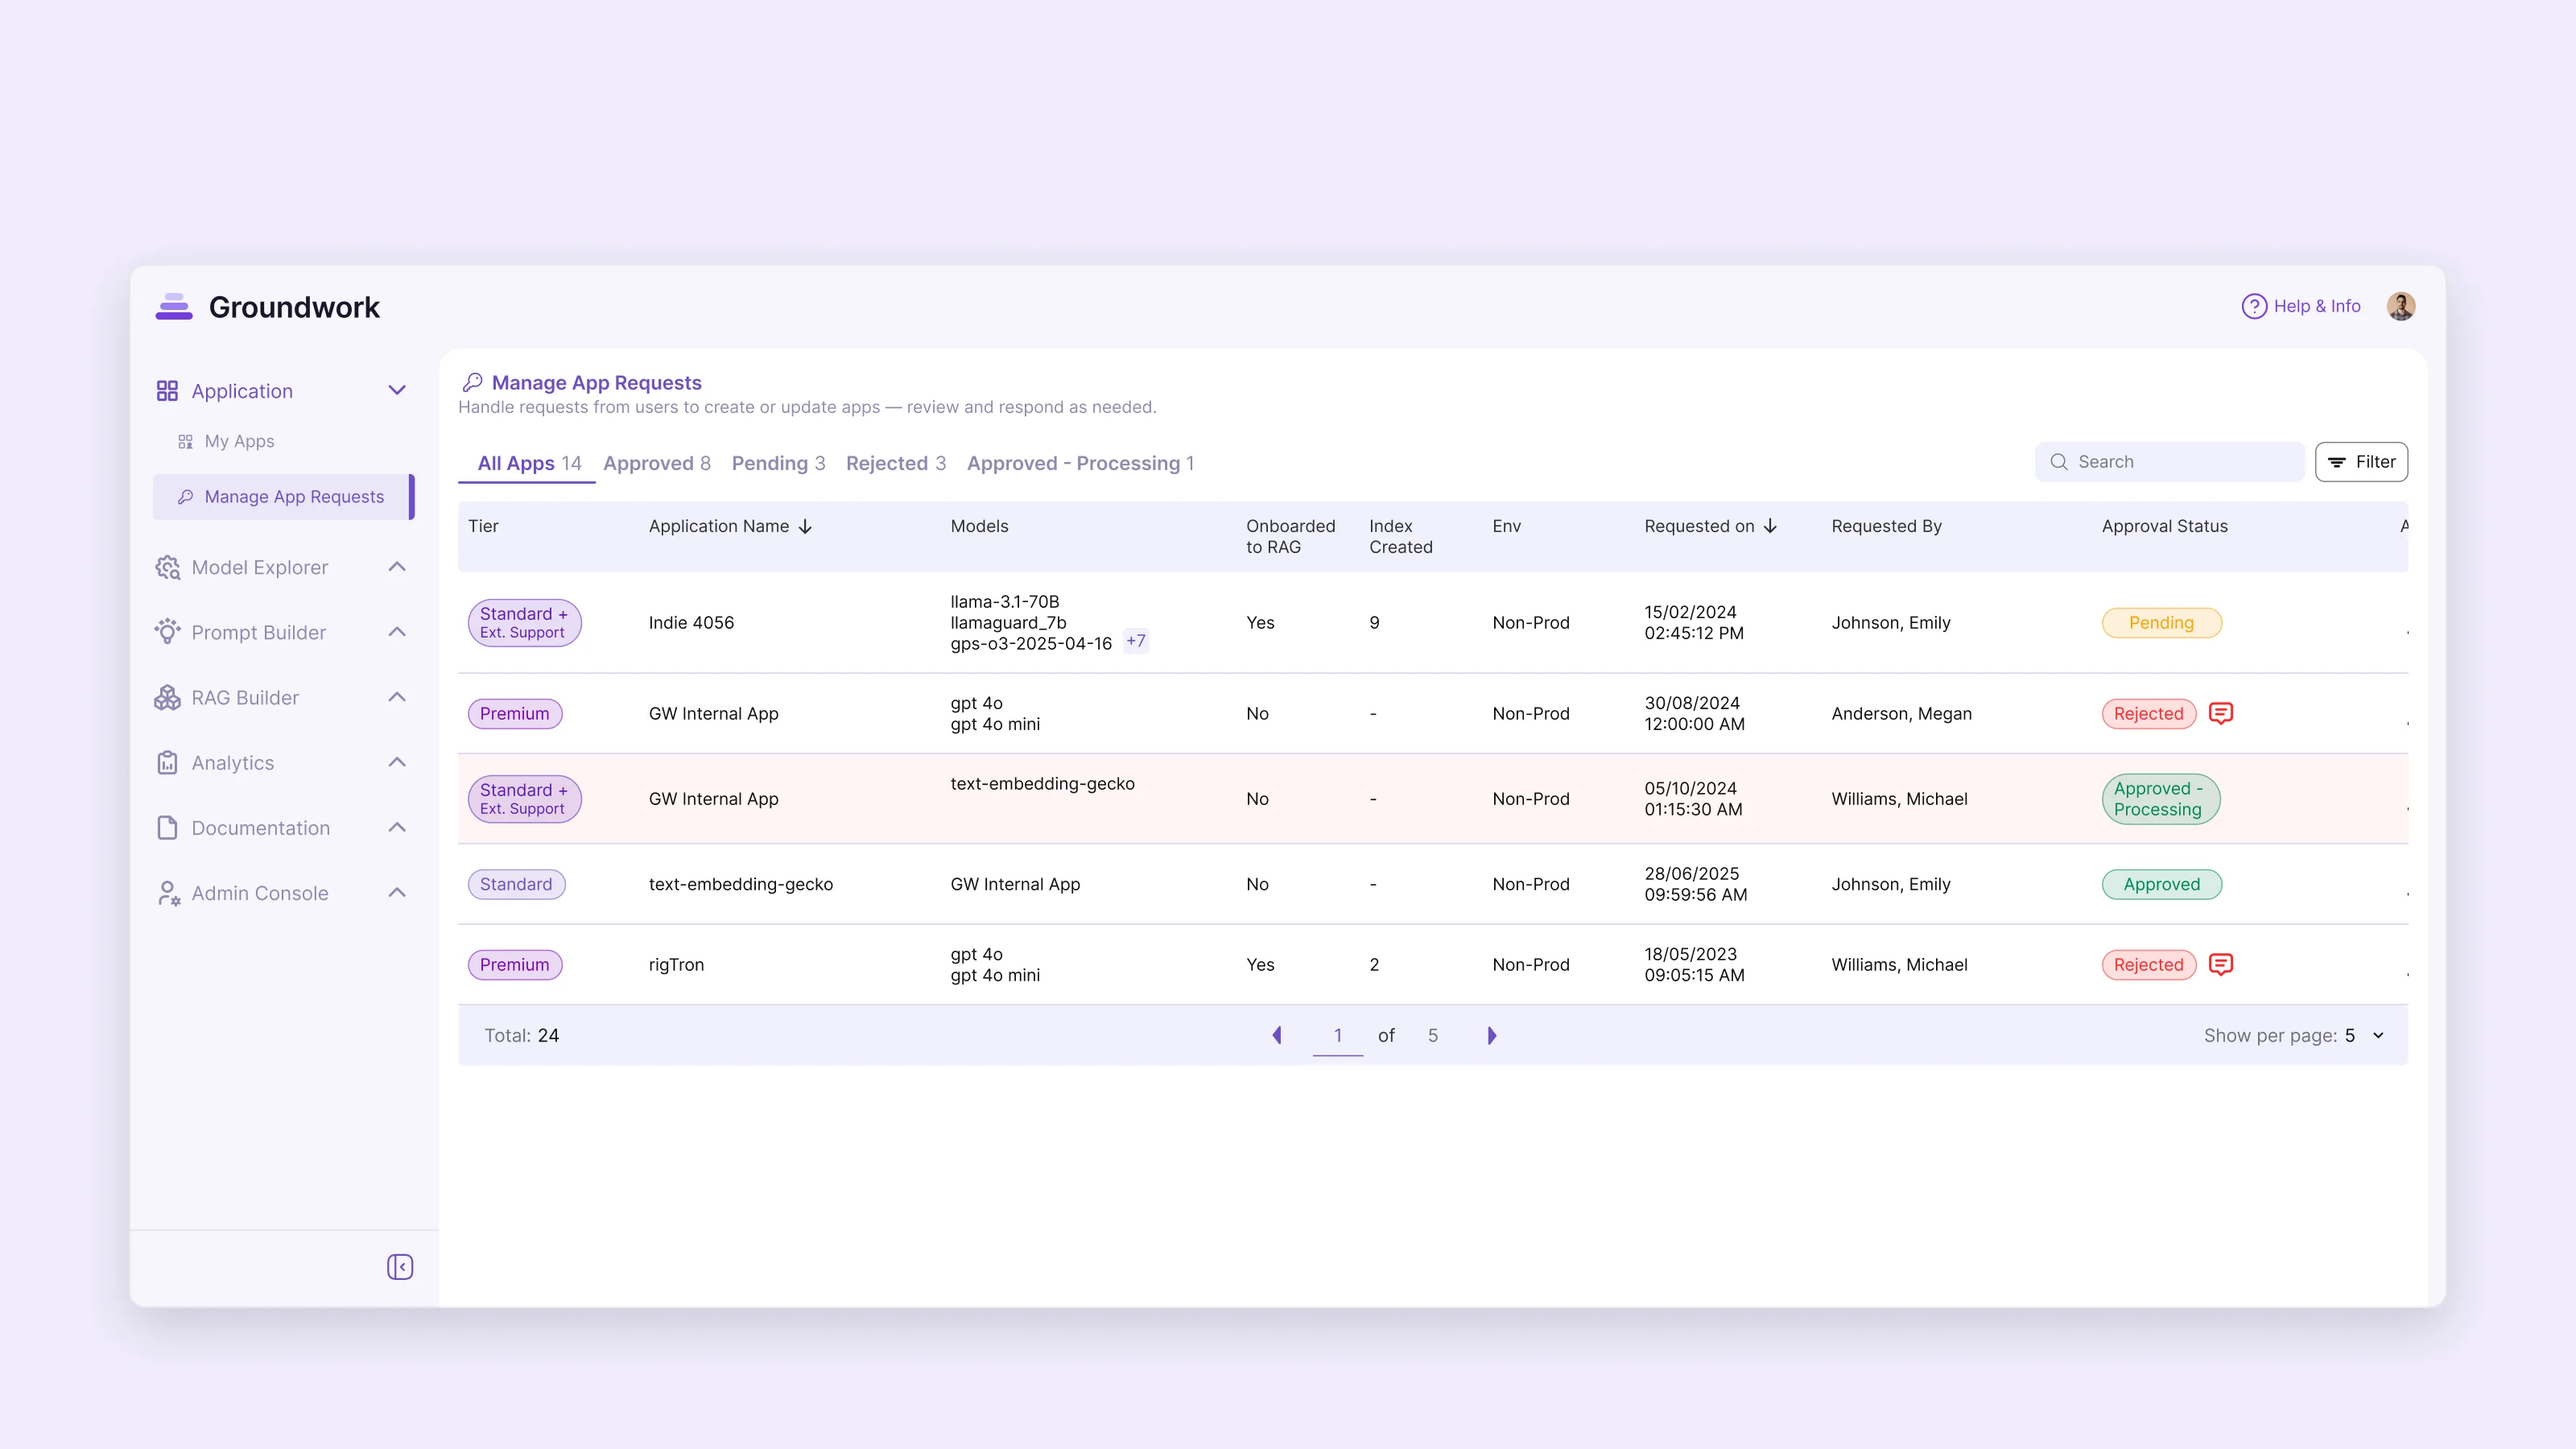Click the Pending status badge for Indie 4056

pos(2161,623)
